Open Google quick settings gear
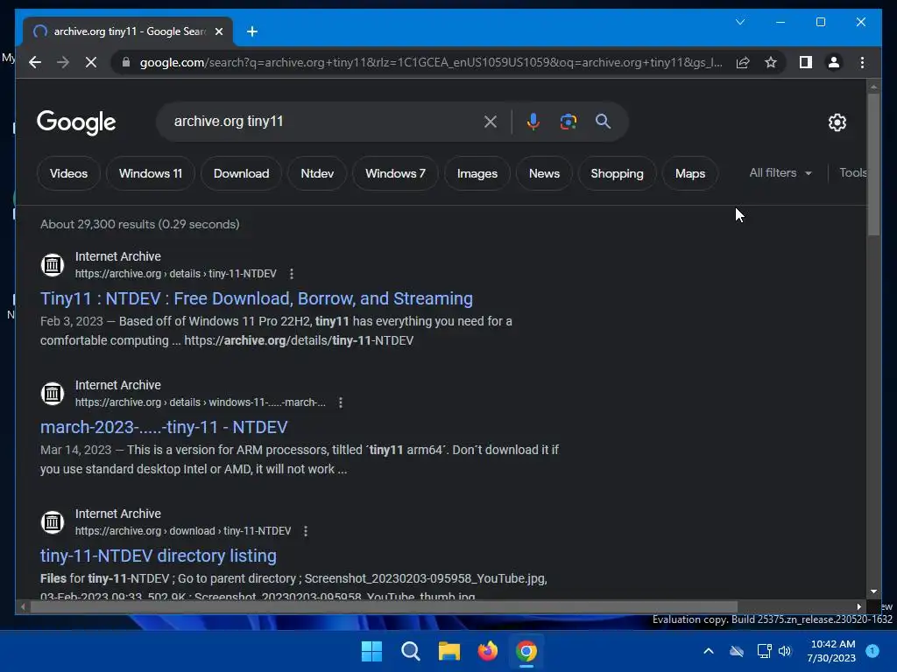The width and height of the screenshot is (897, 672). click(x=837, y=122)
